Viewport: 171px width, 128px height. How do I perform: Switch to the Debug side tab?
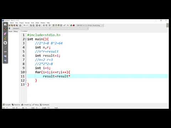click(x=16, y=31)
